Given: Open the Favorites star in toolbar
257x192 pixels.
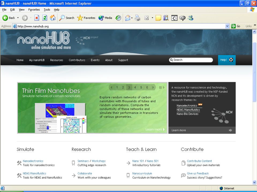Looking at the screenshot, I should click(86, 18).
